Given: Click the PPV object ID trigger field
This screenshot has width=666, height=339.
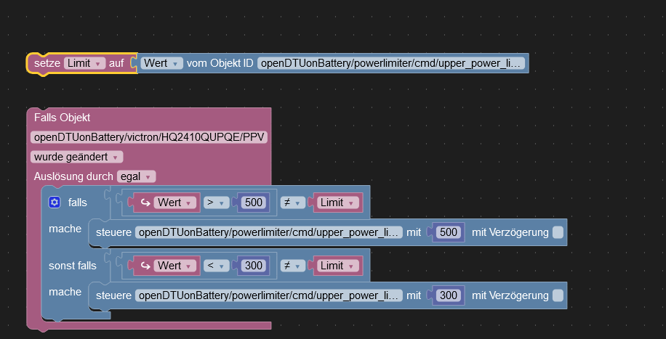Looking at the screenshot, I should point(149,137).
